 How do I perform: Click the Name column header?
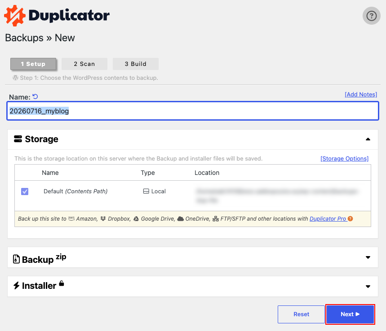point(50,173)
